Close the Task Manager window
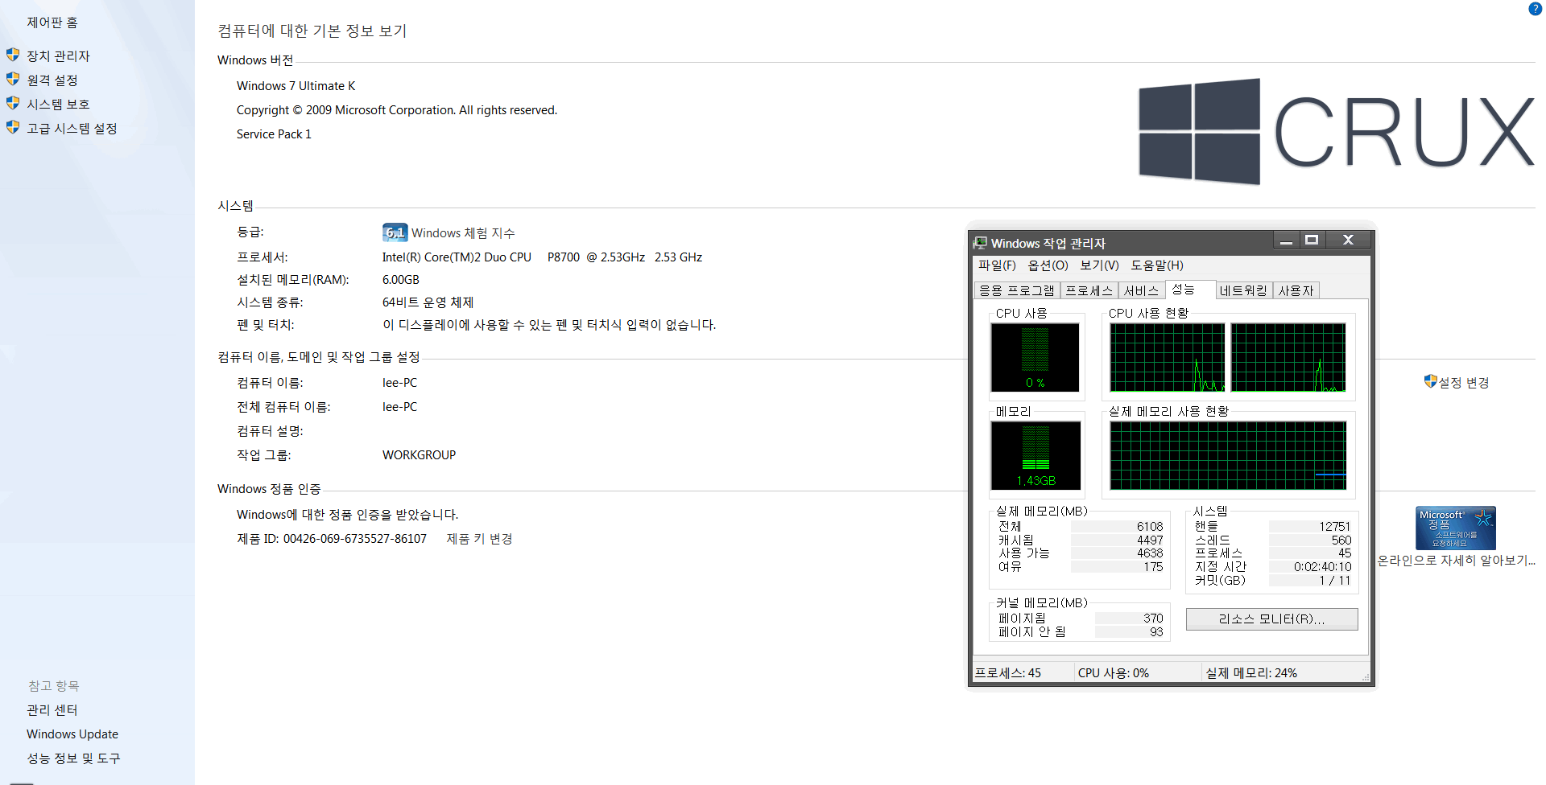 pos(1348,240)
